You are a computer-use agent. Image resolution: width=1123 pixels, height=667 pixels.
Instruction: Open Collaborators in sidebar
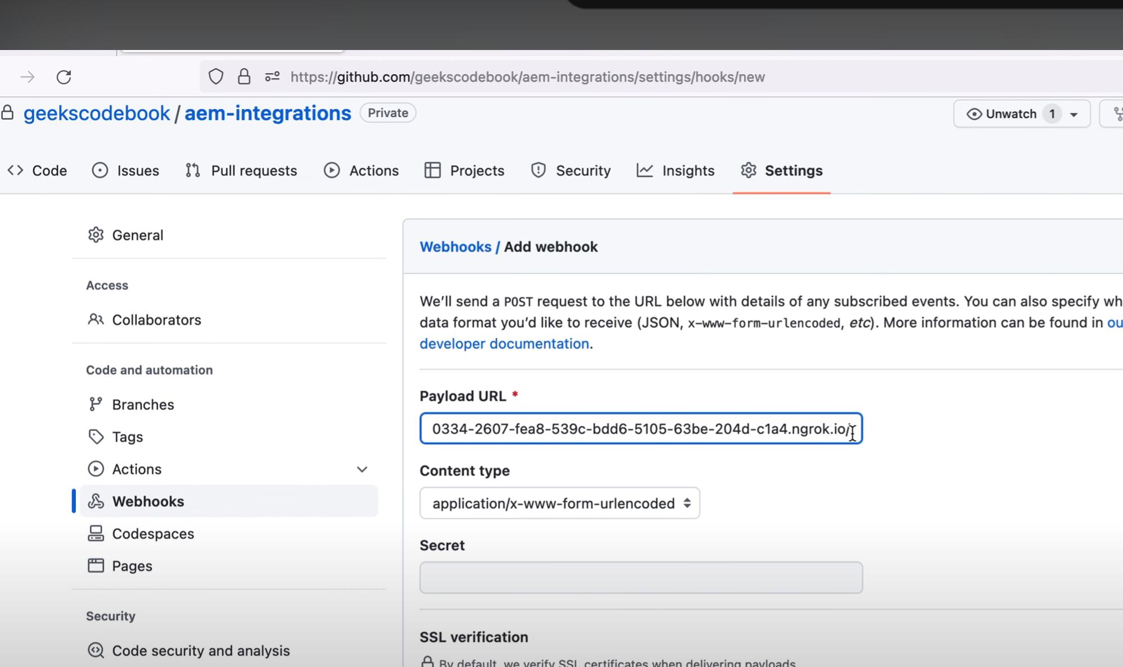(x=144, y=320)
